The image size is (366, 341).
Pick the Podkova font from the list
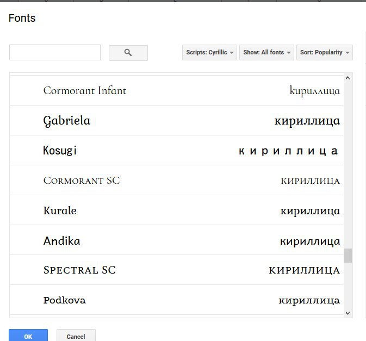pyautogui.click(x=64, y=300)
